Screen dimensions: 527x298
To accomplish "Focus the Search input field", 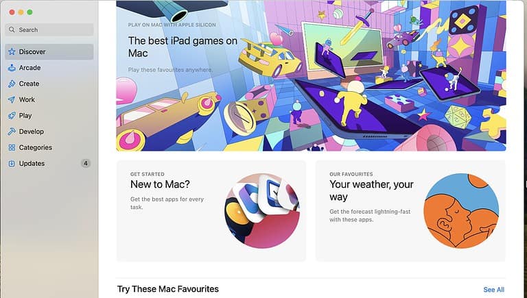I will coord(49,29).
